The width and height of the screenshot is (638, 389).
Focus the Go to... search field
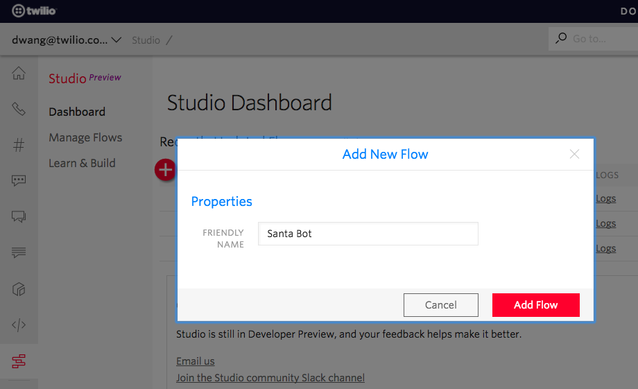tap(593, 39)
